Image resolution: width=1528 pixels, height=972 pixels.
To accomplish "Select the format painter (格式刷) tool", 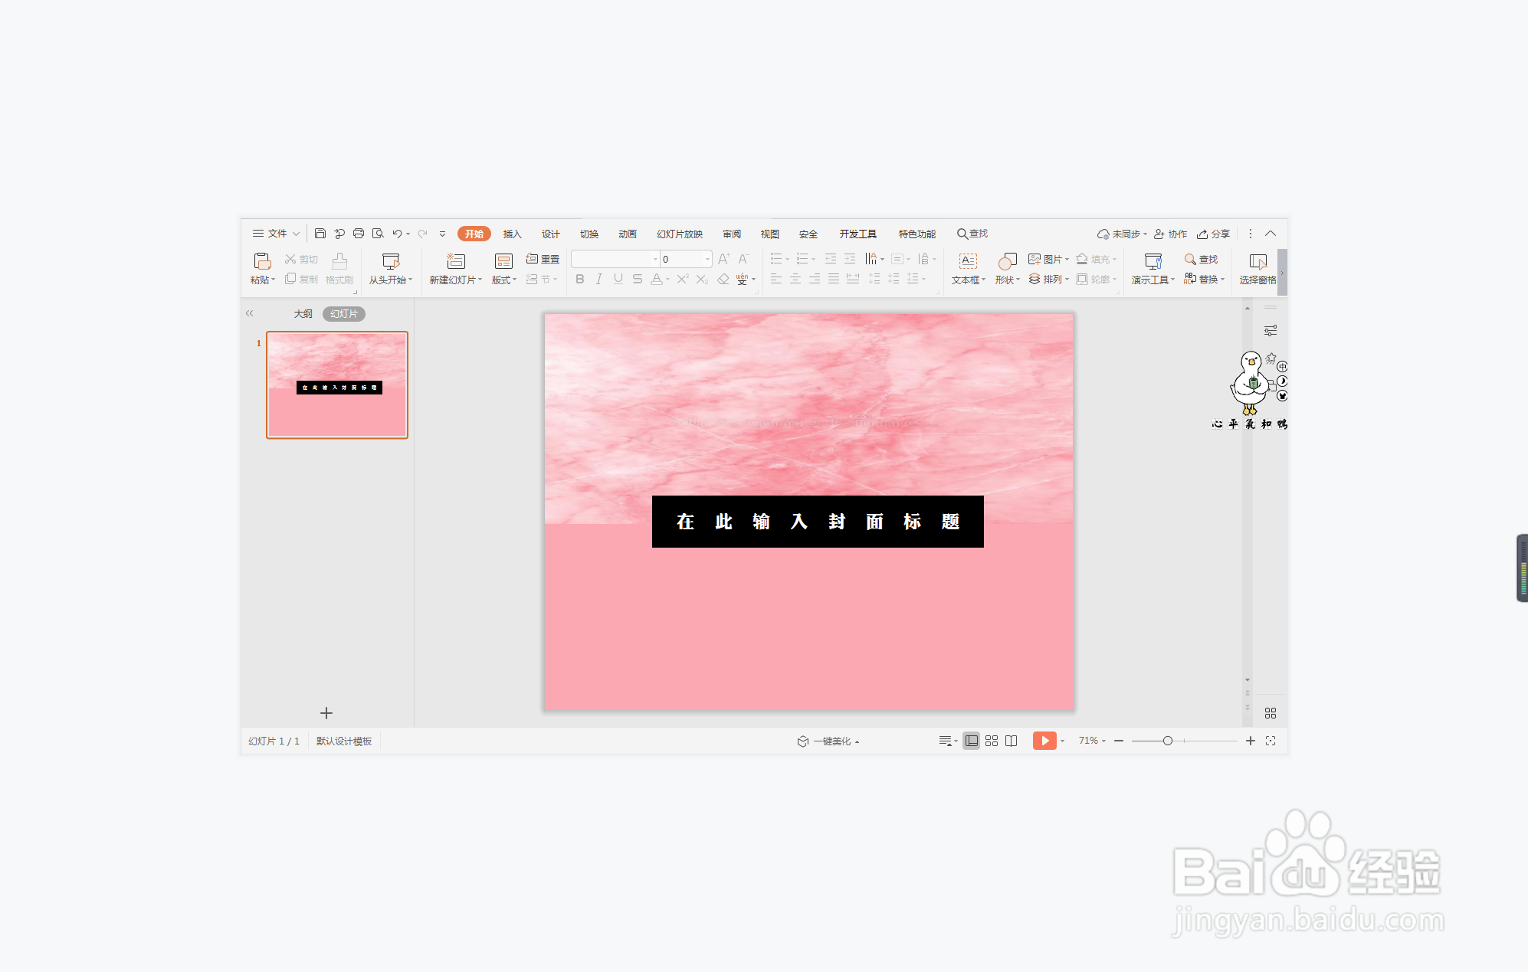I will pyautogui.click(x=339, y=269).
